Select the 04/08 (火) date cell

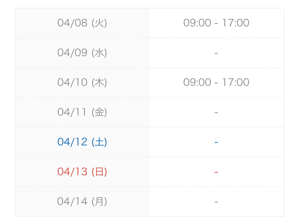pos(82,23)
